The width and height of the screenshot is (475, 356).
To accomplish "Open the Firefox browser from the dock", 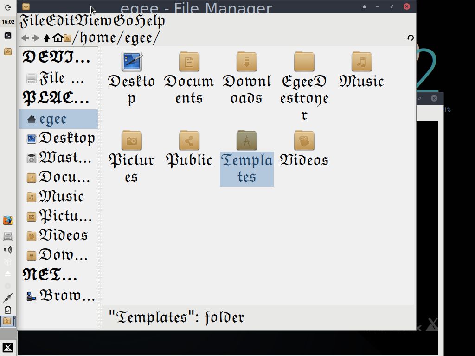I will click(x=7, y=220).
